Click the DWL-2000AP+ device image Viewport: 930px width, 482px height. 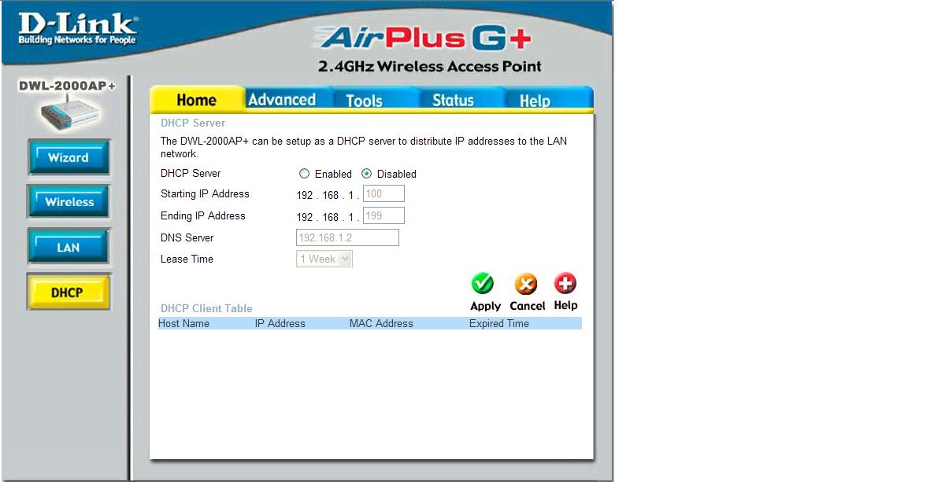[x=69, y=114]
